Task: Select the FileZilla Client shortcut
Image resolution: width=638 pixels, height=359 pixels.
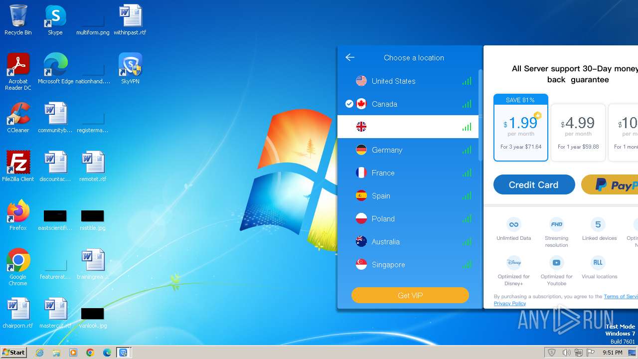Action: 18,167
